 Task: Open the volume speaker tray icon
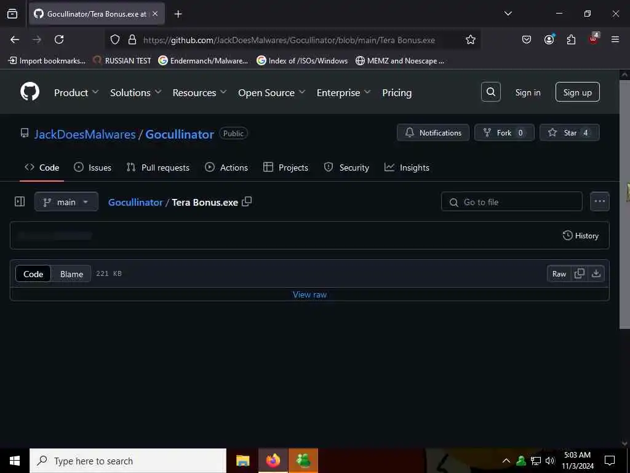(549, 461)
